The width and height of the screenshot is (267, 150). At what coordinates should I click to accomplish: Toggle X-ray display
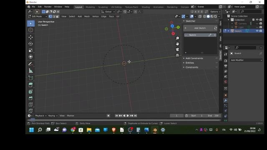click(200, 17)
